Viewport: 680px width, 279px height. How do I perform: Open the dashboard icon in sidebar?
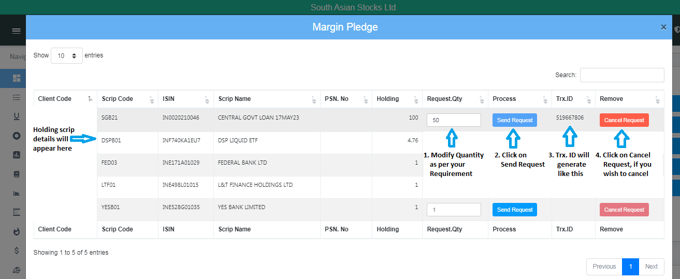click(x=17, y=79)
